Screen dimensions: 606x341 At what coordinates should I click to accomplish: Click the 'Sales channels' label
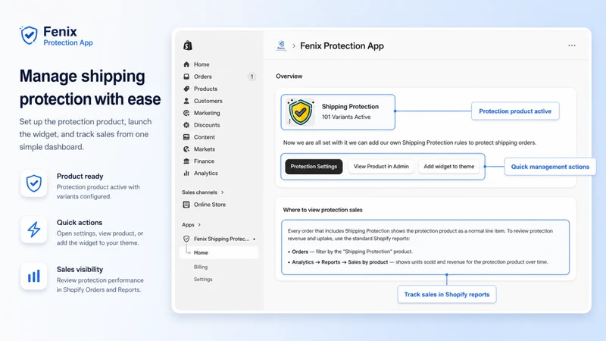tap(199, 192)
